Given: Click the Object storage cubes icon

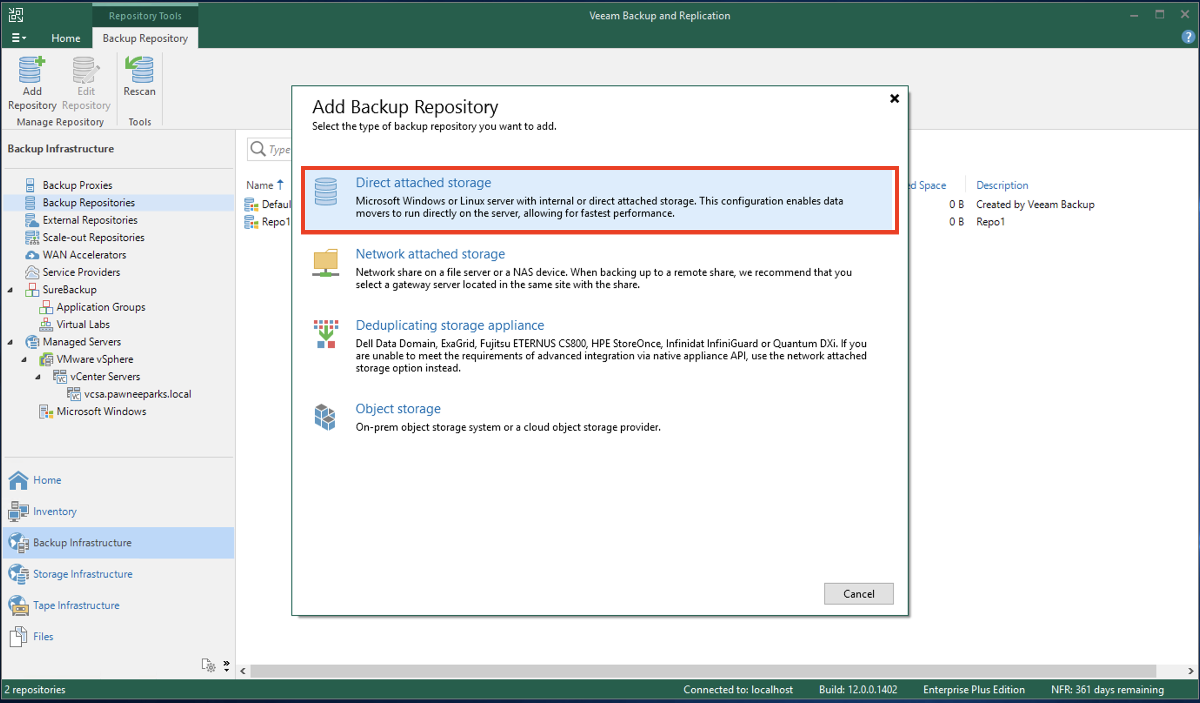Looking at the screenshot, I should pos(325,417).
